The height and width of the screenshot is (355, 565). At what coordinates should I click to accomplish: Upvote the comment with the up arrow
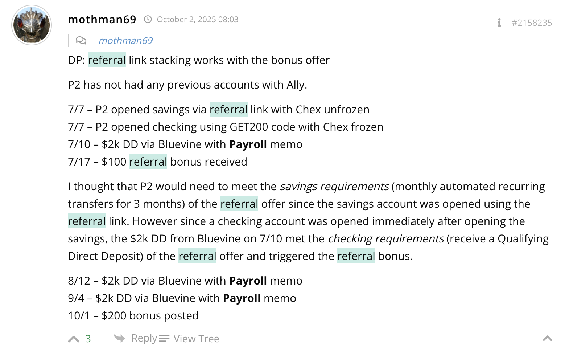point(74,339)
